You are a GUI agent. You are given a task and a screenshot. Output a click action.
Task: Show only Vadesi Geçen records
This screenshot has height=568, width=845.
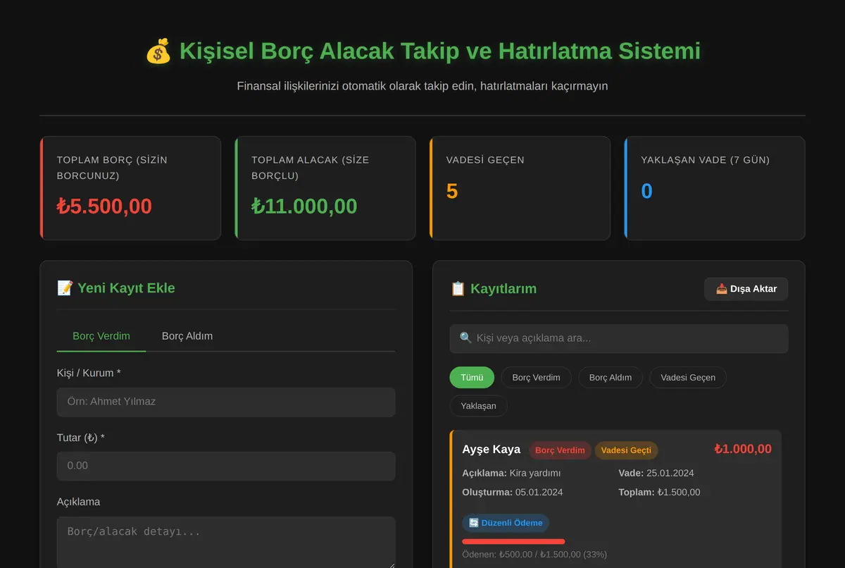pyautogui.click(x=688, y=377)
